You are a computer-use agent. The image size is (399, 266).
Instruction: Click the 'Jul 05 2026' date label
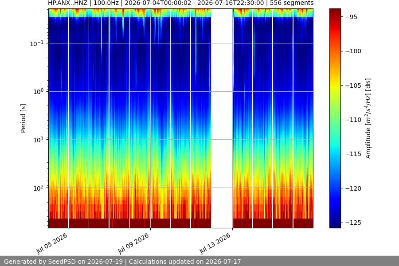point(52,243)
